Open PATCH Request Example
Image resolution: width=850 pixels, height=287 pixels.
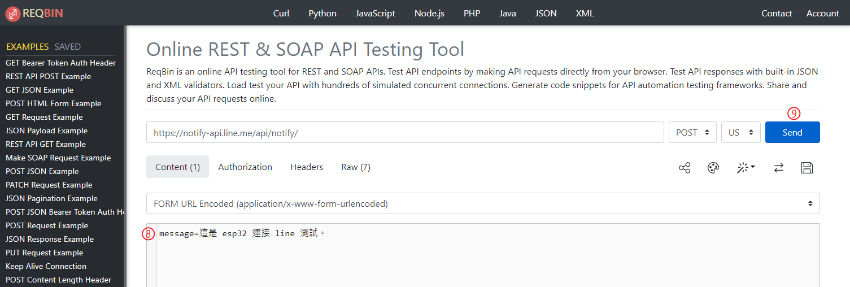(49, 185)
